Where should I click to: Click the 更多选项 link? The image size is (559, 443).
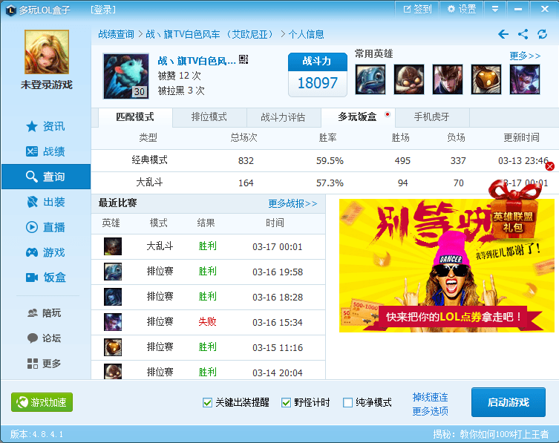tap(431, 411)
